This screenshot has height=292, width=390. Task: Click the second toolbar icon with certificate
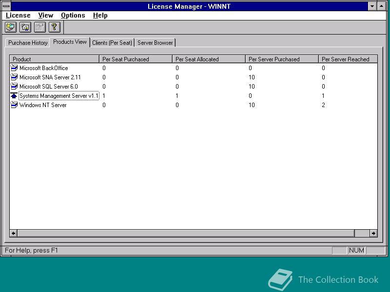(25, 27)
